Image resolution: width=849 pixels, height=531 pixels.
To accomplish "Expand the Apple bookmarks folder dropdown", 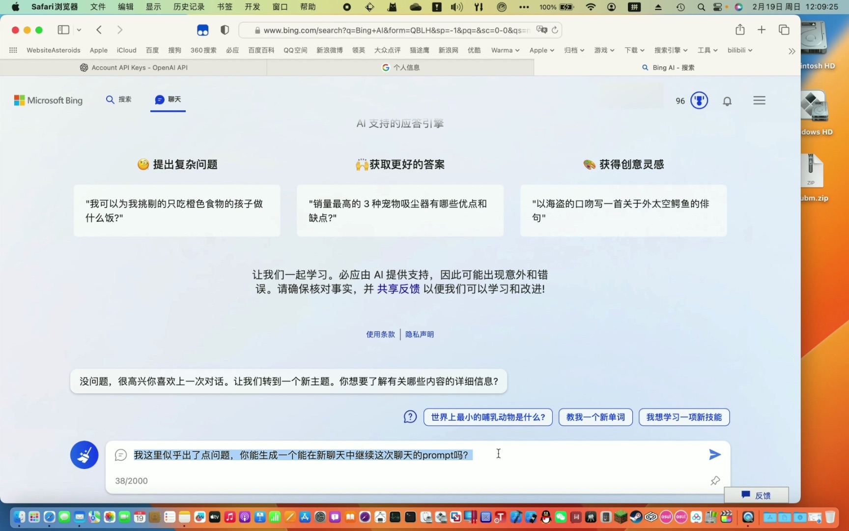I will (541, 50).
